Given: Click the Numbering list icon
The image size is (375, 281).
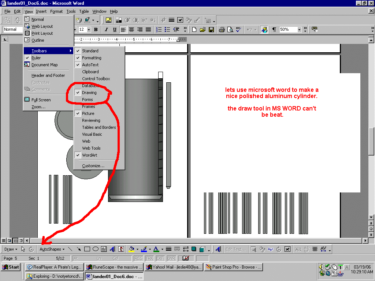Looking at the screenshot, I should coord(159,30).
